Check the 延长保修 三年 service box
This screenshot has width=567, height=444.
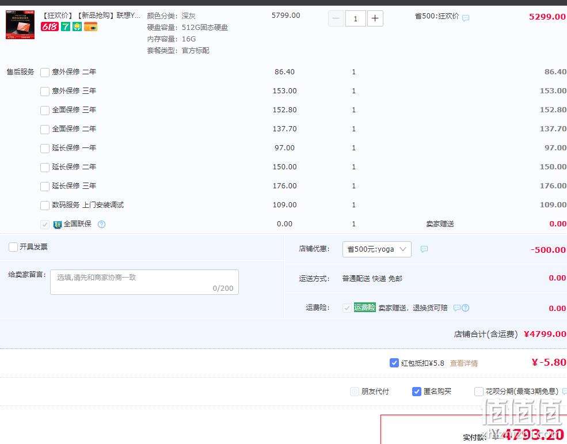click(x=45, y=187)
